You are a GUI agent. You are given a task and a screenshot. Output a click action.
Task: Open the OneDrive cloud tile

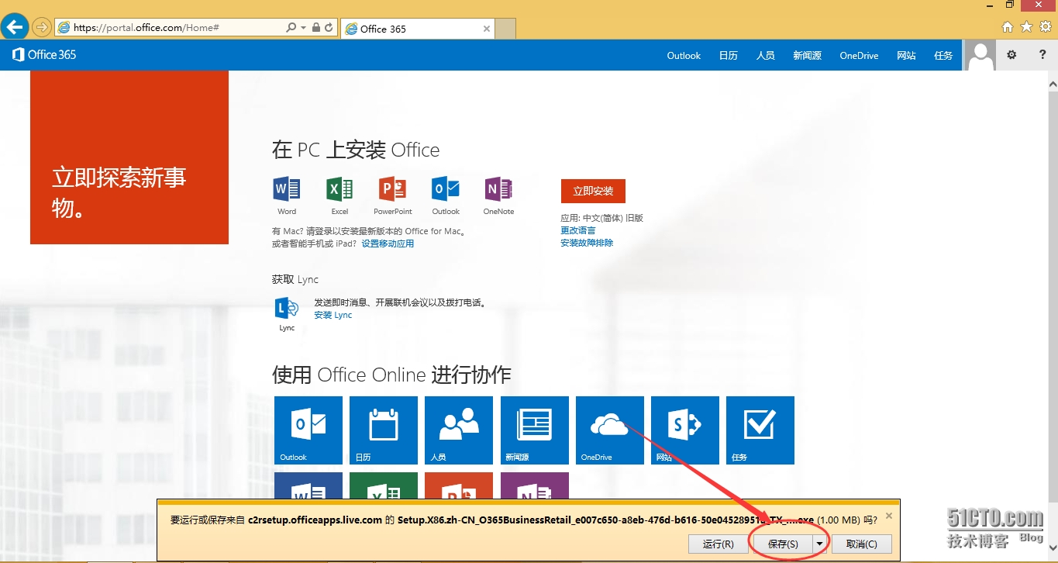609,430
